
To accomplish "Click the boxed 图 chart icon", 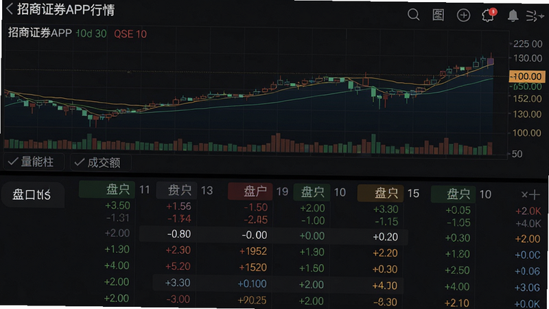I will [x=439, y=15].
